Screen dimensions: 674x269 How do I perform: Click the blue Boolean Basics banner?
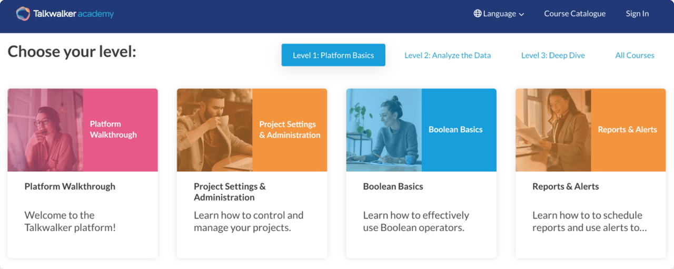459,130
